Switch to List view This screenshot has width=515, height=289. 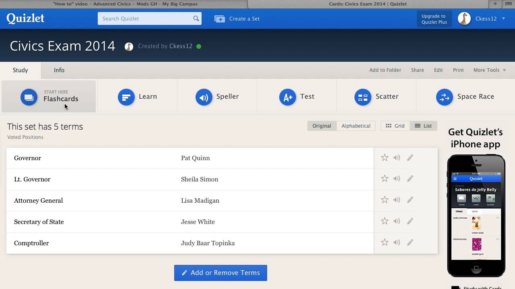[423, 126]
